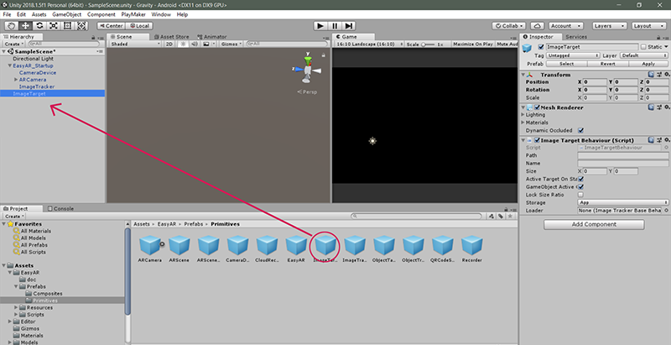Switch to the Services tab
The image size is (671, 345).
(x=576, y=37)
